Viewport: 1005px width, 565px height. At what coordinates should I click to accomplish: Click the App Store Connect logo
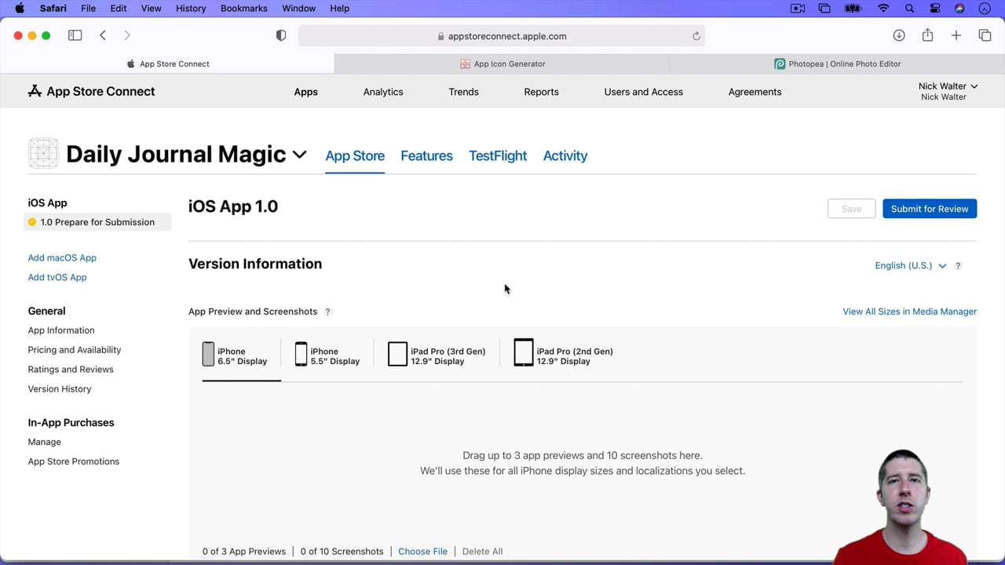91,91
